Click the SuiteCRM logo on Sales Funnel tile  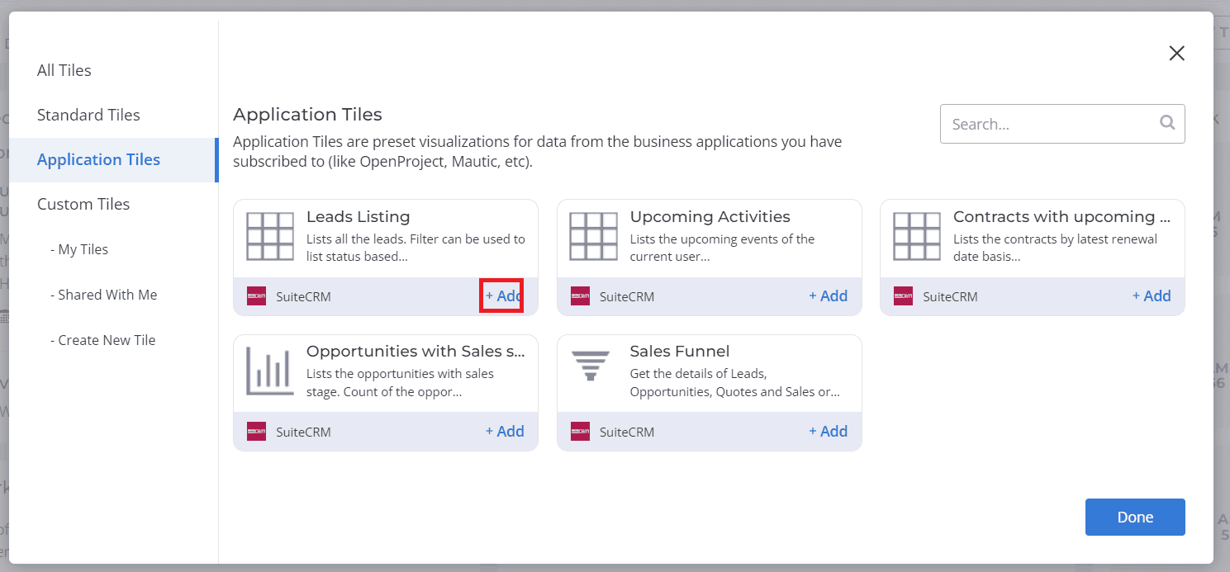(x=580, y=431)
